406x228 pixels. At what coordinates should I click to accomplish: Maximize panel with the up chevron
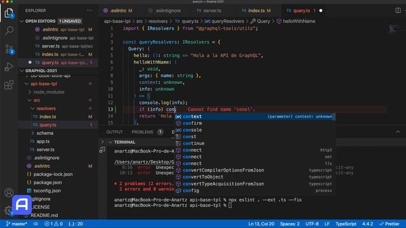398,132
